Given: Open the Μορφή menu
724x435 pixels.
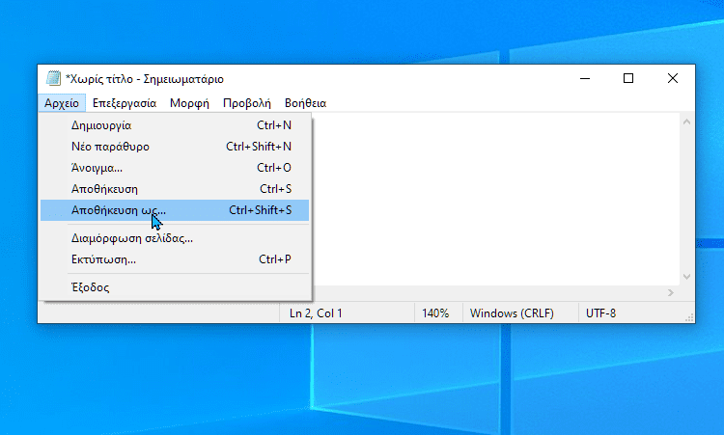Looking at the screenshot, I should [189, 103].
